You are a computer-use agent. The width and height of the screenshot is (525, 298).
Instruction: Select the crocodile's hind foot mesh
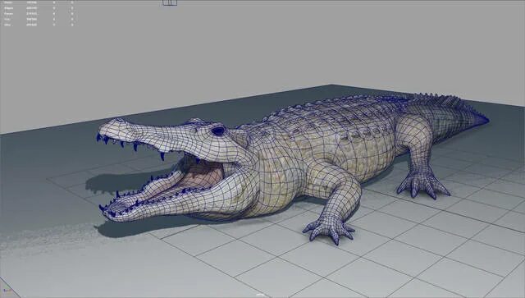click(x=423, y=185)
